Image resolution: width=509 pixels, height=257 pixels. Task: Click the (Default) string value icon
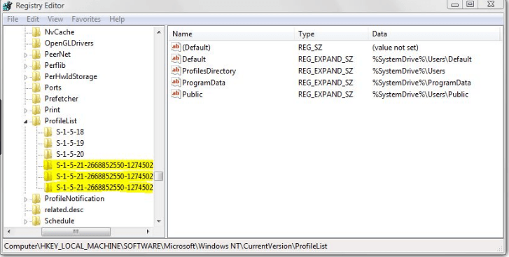(176, 47)
